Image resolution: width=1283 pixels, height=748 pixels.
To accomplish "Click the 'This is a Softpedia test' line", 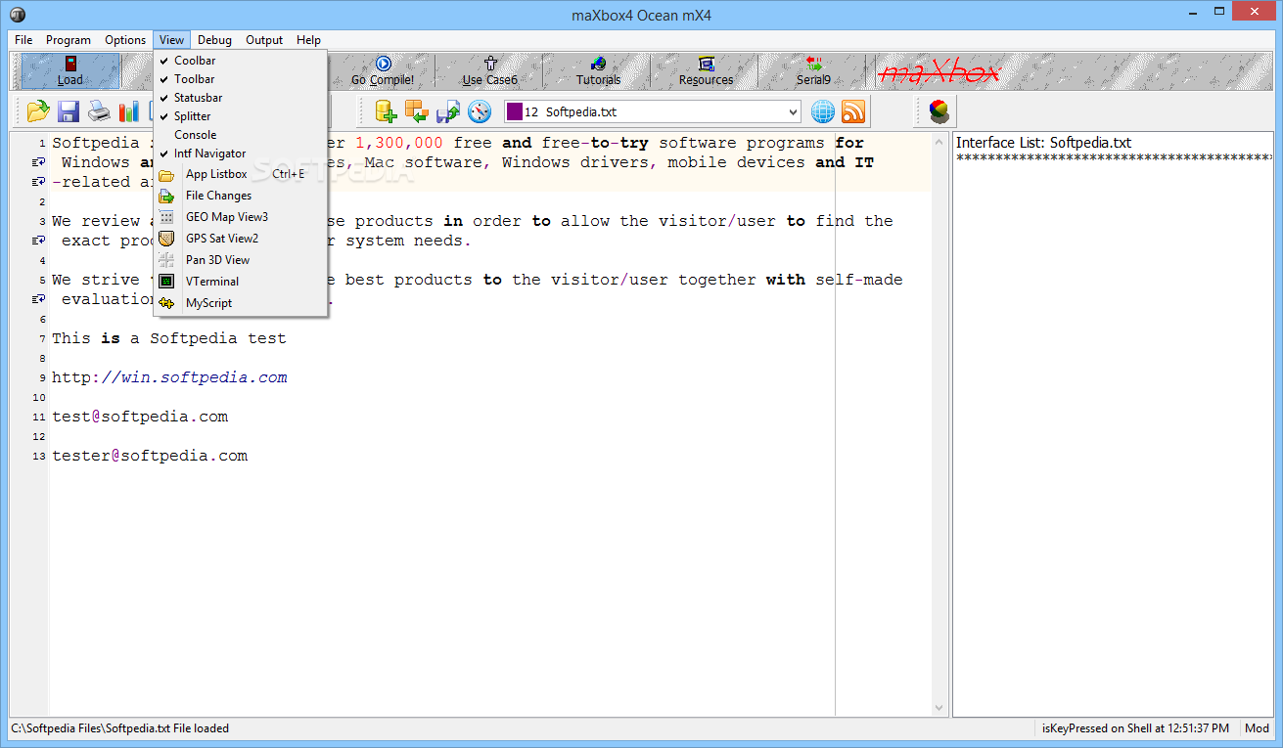I will coord(169,338).
